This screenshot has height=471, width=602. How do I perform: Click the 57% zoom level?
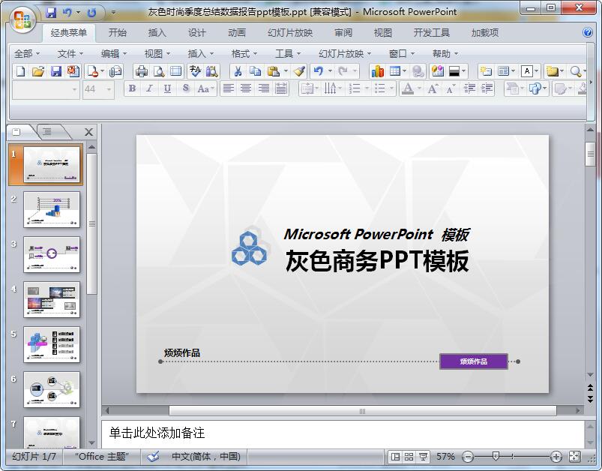(x=445, y=457)
